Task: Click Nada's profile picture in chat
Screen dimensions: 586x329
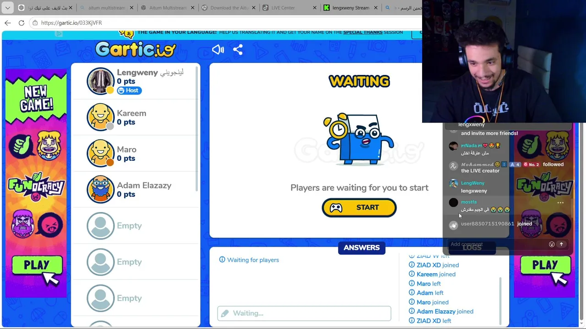Action: (453, 146)
